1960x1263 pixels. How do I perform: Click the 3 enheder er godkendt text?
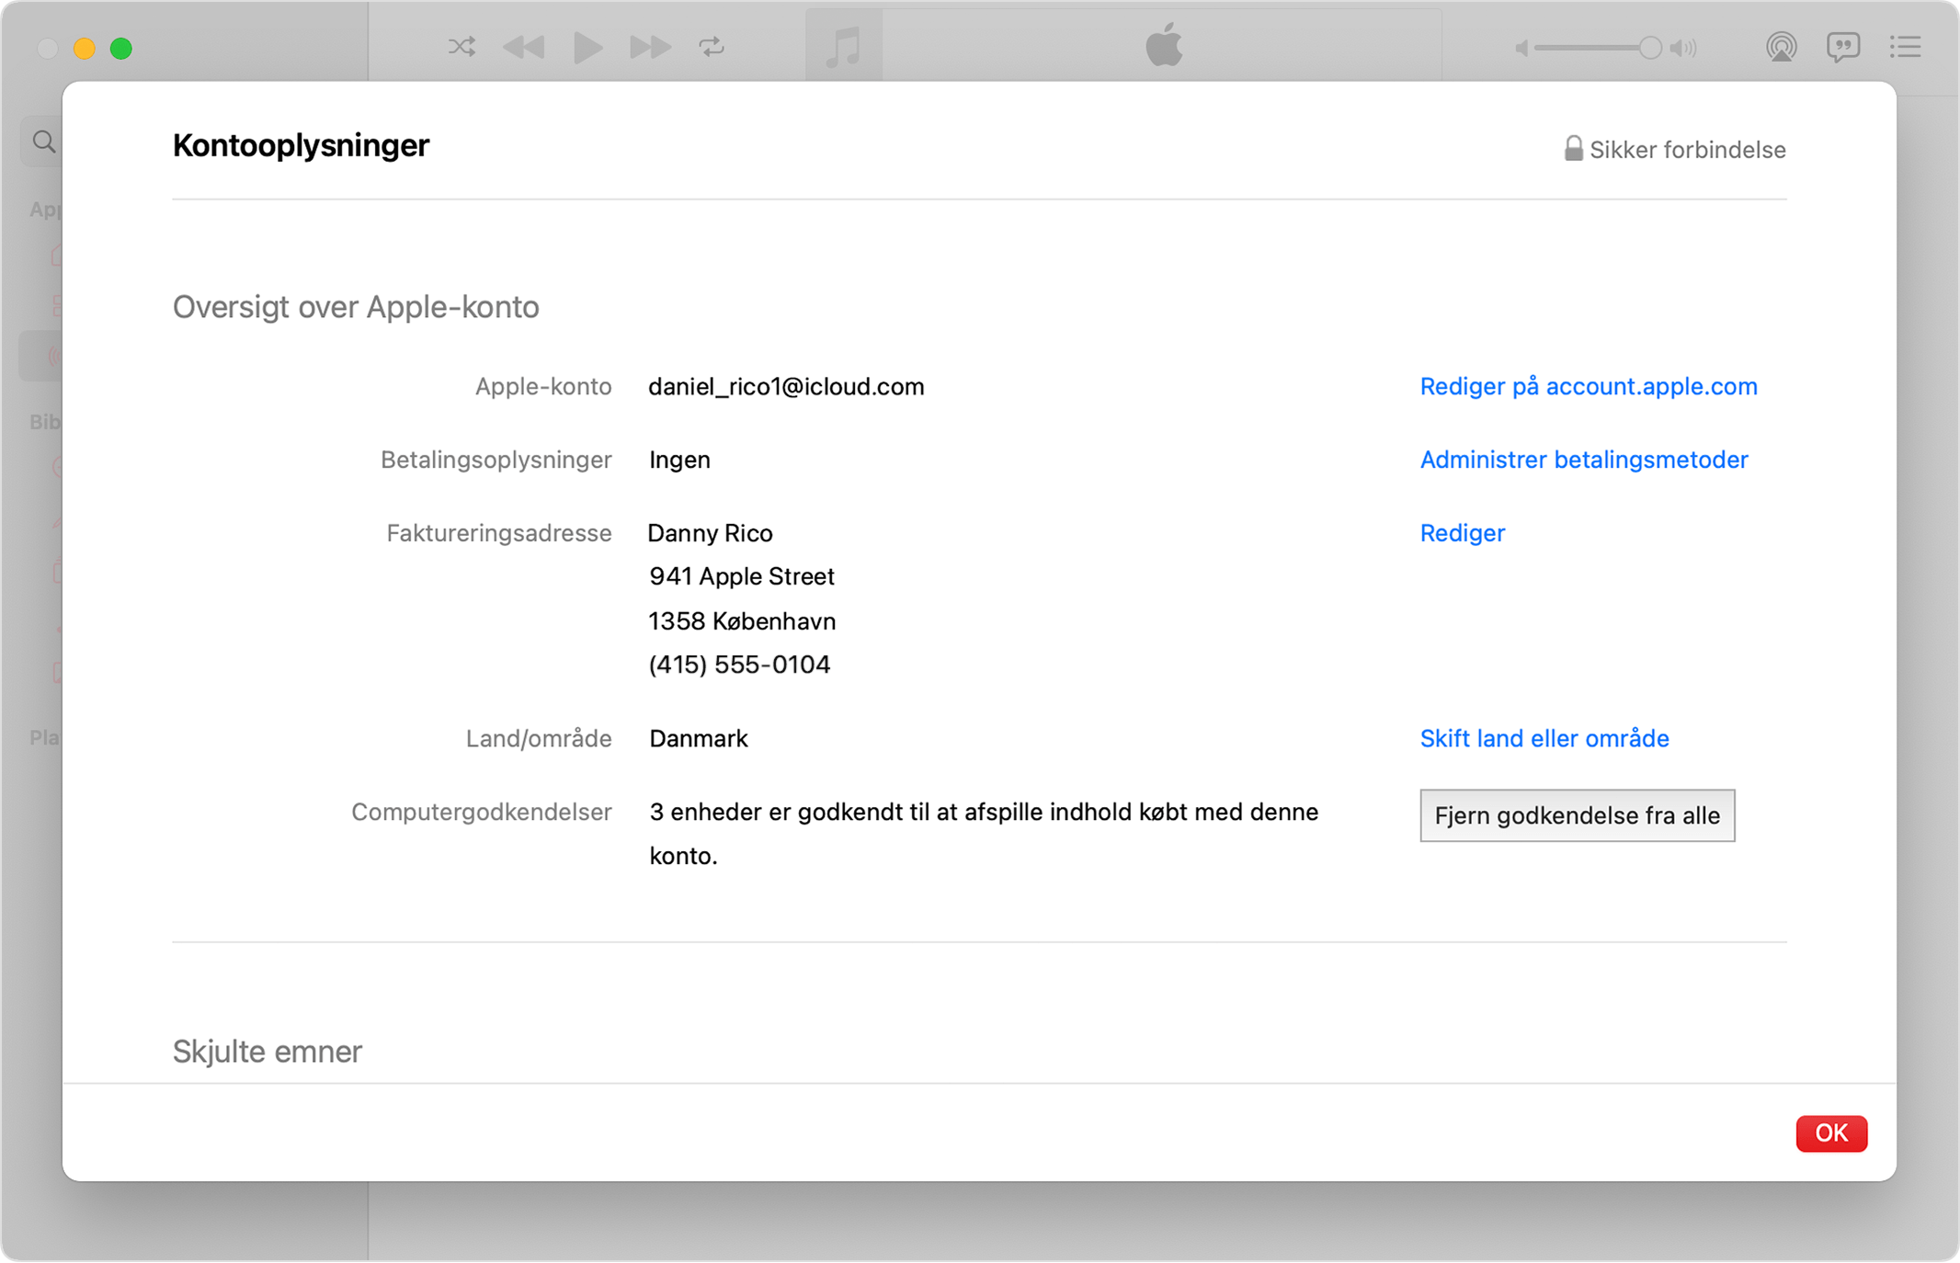[984, 834]
